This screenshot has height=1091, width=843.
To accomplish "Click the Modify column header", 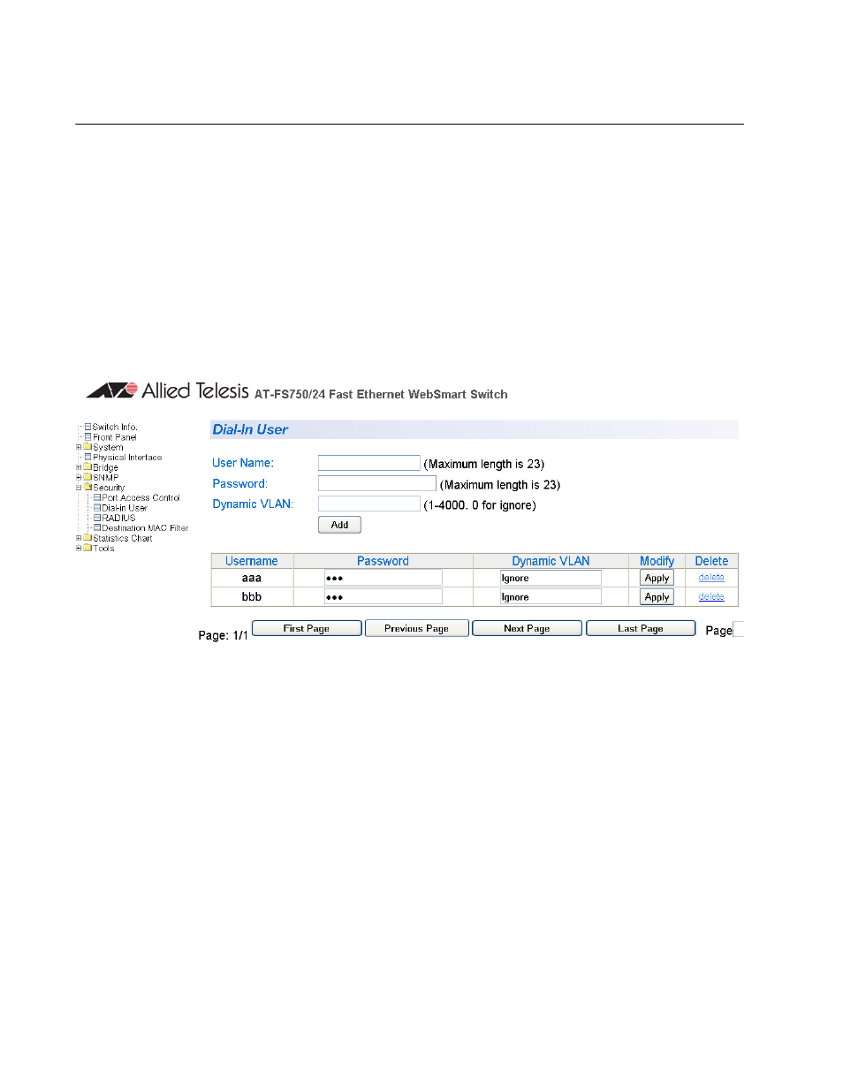I will coord(657,561).
